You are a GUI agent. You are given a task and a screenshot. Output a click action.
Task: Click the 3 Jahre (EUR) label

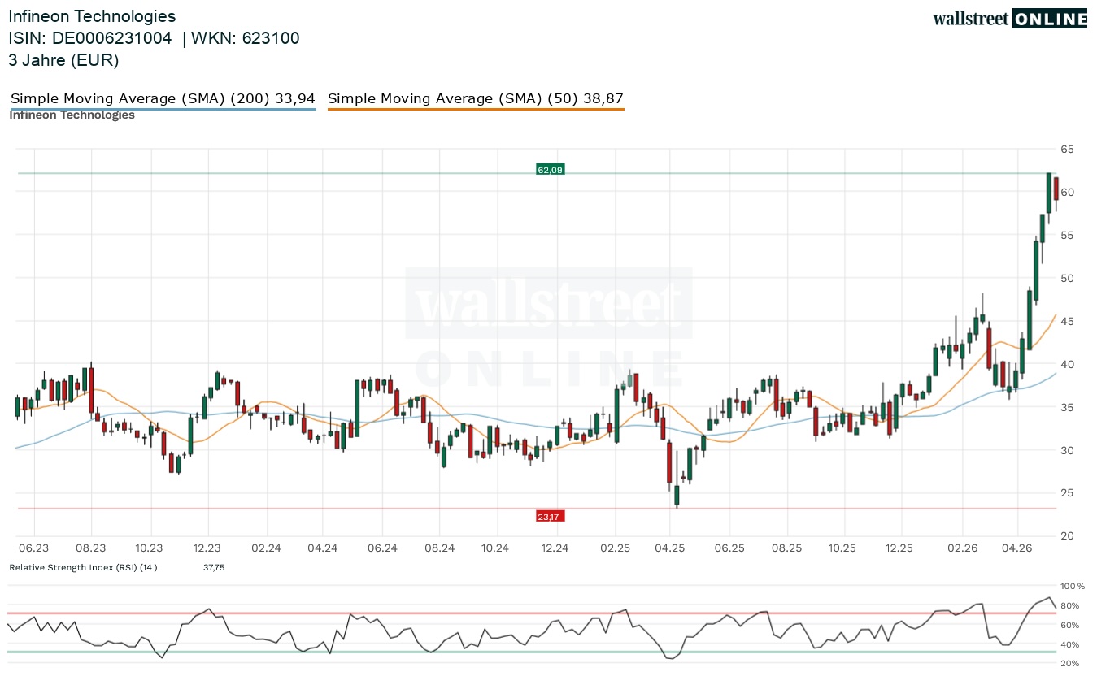click(63, 60)
